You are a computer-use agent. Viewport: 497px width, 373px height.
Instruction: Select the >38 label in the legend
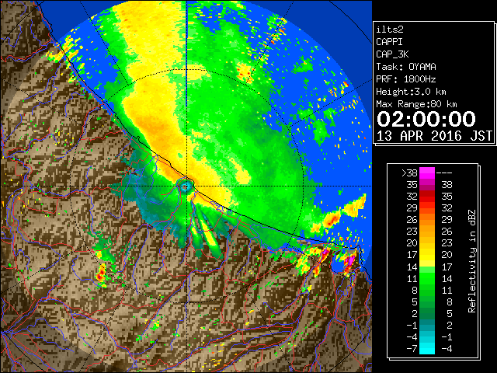409,173
